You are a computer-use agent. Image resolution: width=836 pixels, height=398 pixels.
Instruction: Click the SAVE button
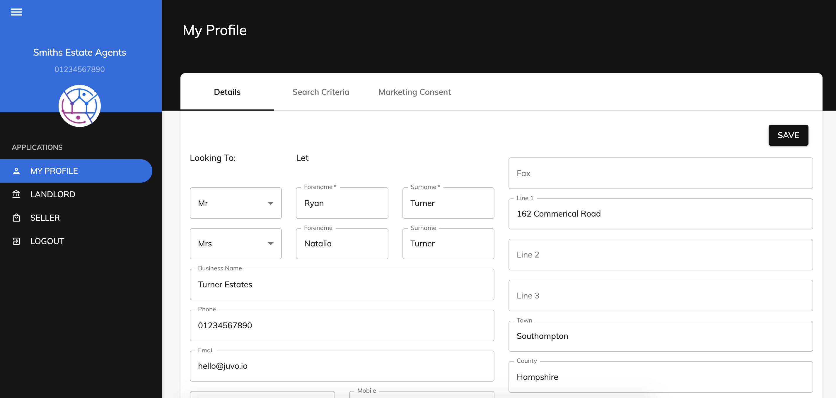pyautogui.click(x=788, y=135)
